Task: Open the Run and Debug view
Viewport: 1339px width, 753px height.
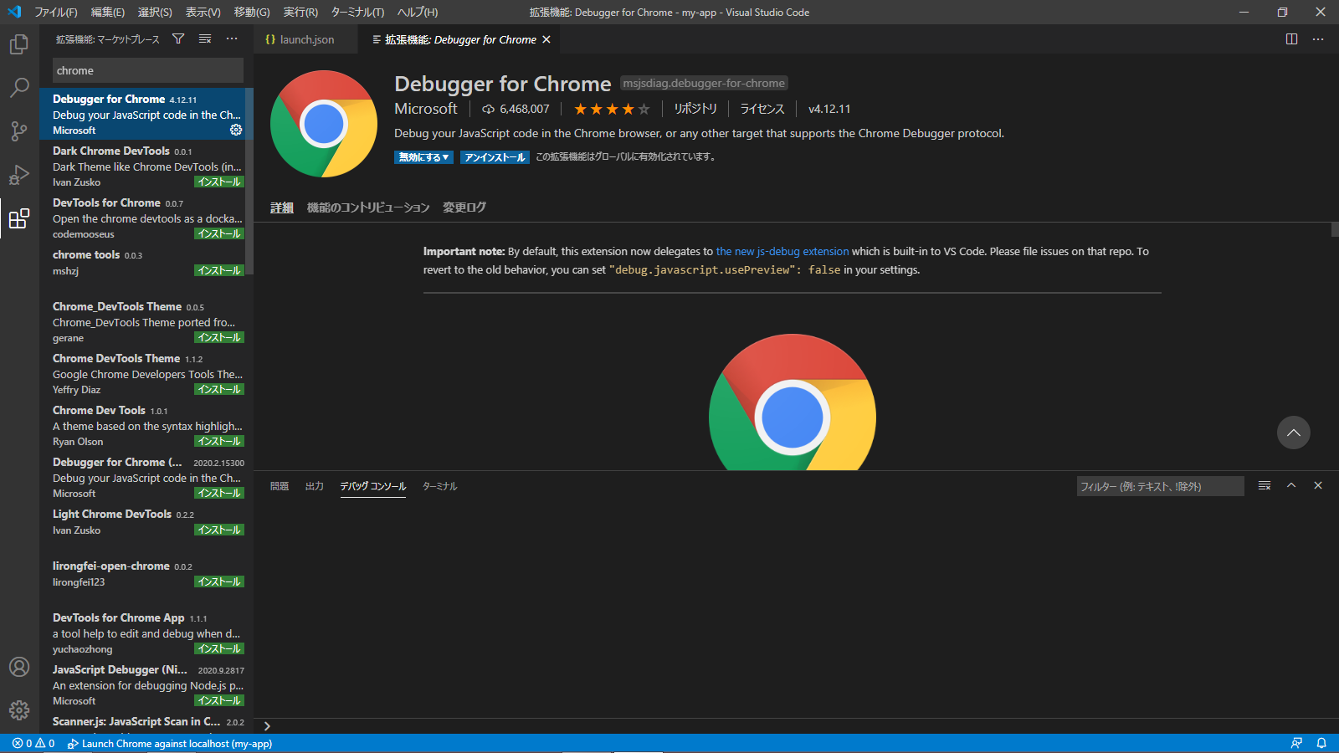Action: point(19,175)
